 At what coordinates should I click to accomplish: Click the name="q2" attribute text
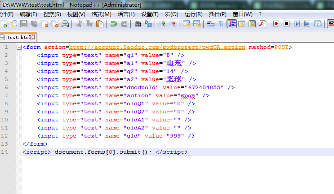pos(121,71)
